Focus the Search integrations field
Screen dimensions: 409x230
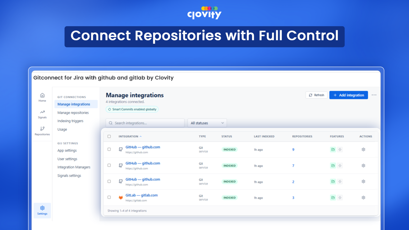[145, 123]
